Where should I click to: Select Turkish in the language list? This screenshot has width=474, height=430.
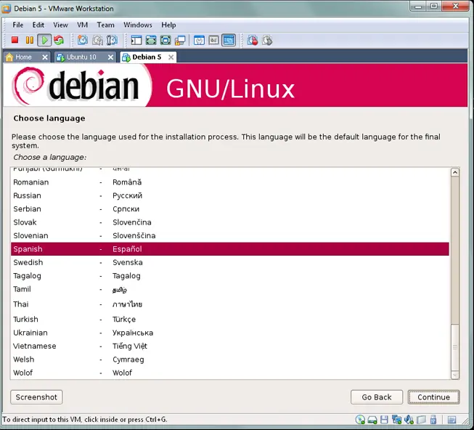tap(230, 320)
